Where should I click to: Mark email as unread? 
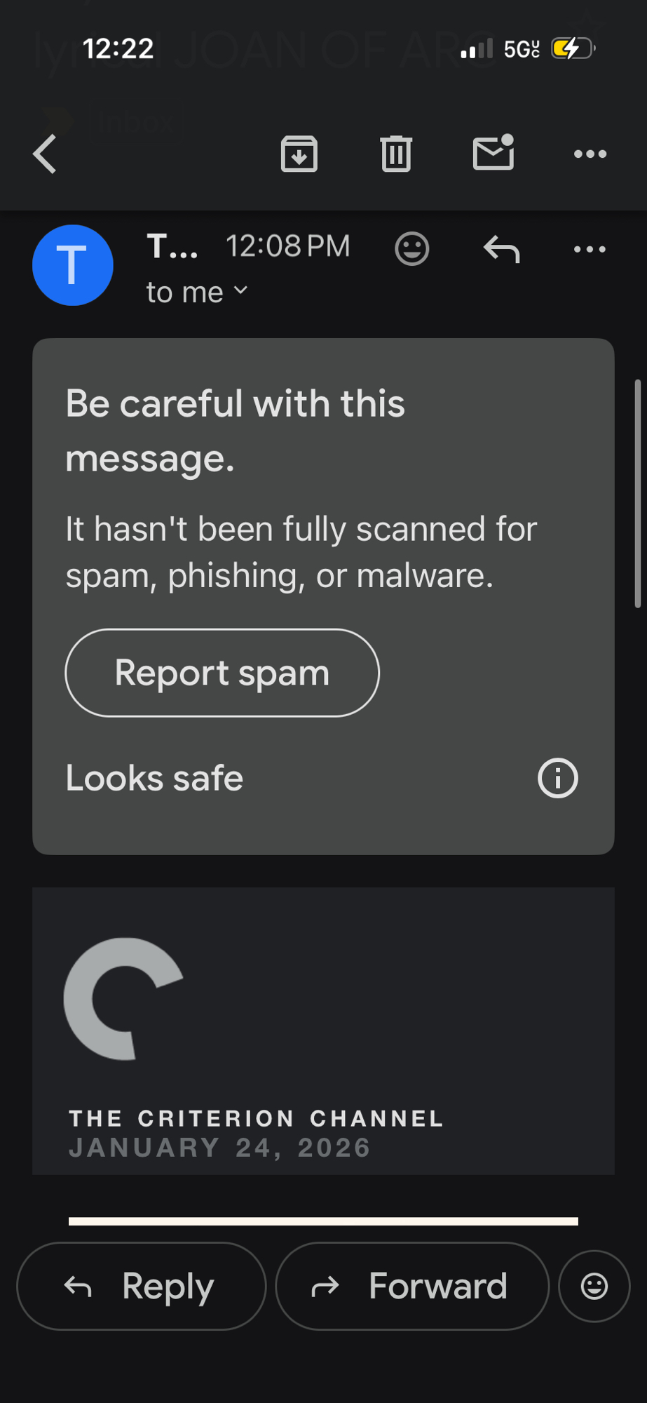click(493, 153)
